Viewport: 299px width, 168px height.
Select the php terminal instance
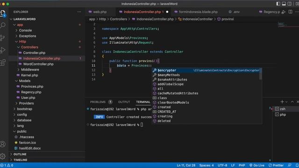[285, 114]
